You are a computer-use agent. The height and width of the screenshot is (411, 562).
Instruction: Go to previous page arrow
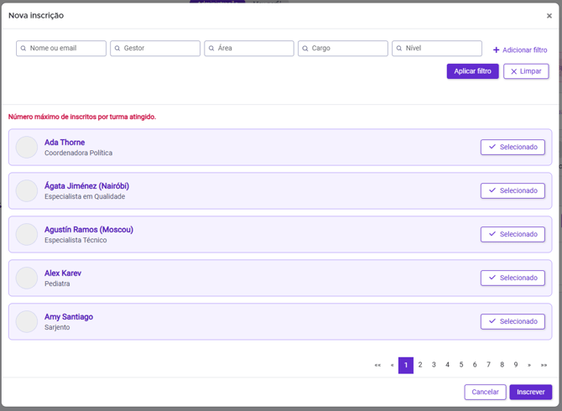(x=392, y=365)
